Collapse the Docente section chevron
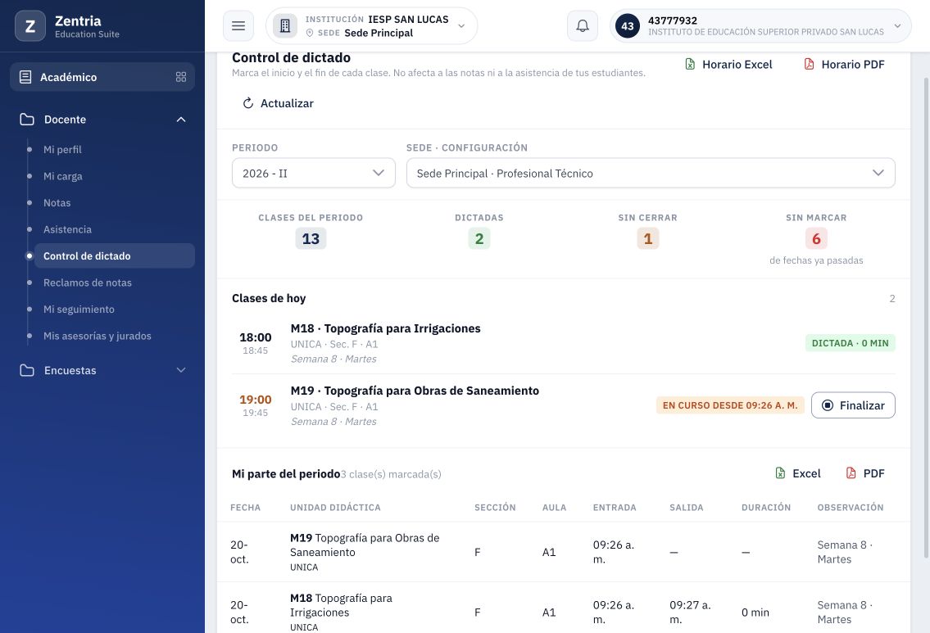The height and width of the screenshot is (633, 930). coord(181,120)
